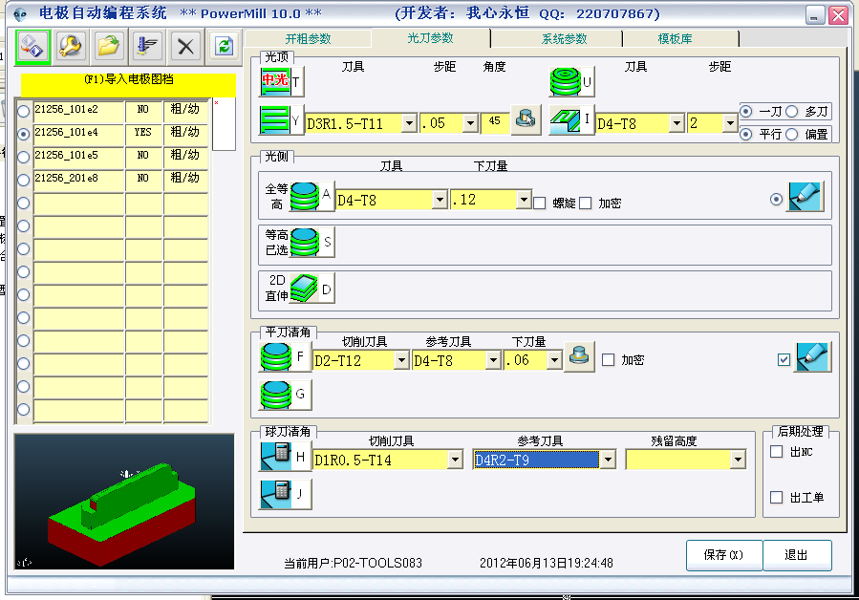The height and width of the screenshot is (600, 859).
Task: Click the 球刀清角 J calculator icon
Action: tap(285, 494)
